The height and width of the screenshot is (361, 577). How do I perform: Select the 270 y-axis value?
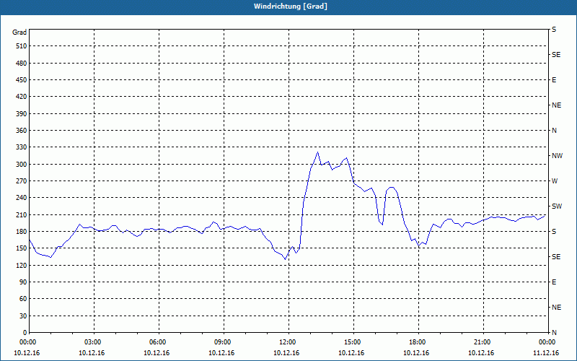click(22, 181)
